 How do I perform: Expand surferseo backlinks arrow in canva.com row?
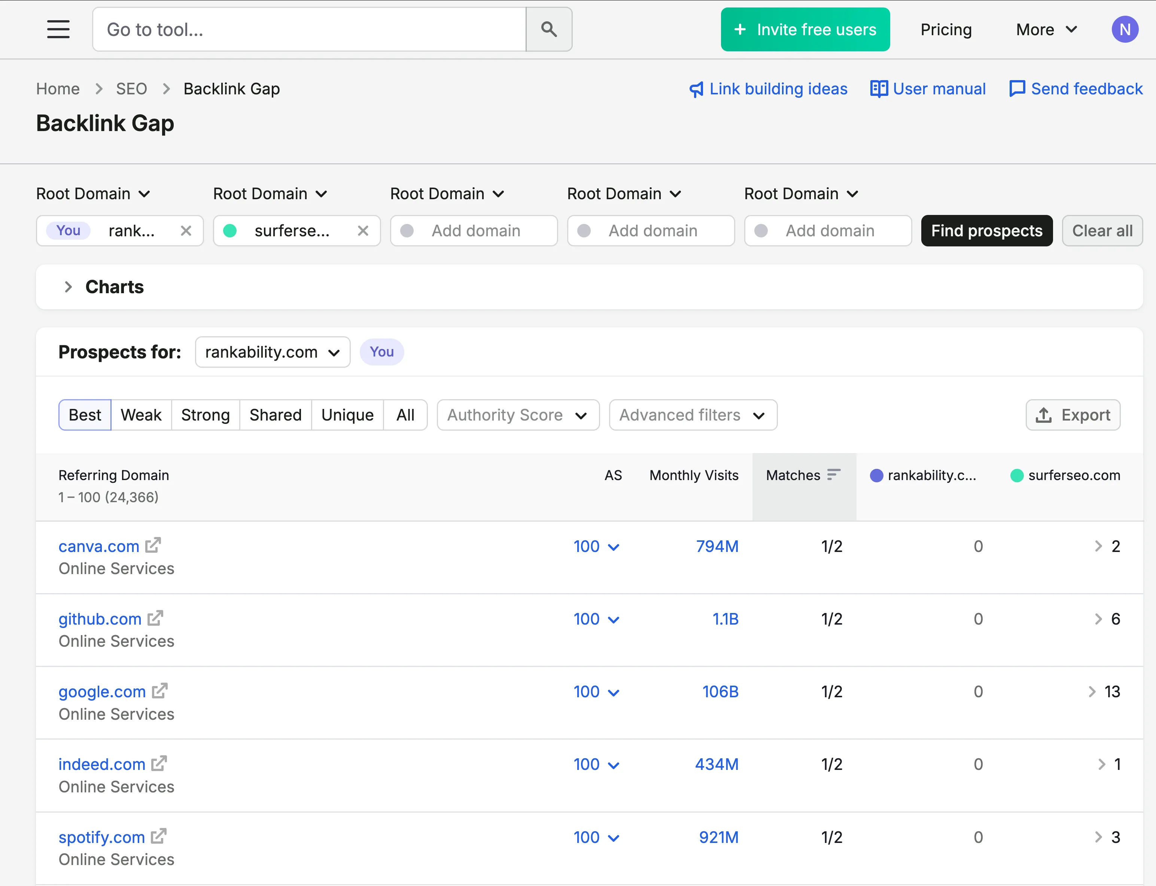[x=1098, y=546]
